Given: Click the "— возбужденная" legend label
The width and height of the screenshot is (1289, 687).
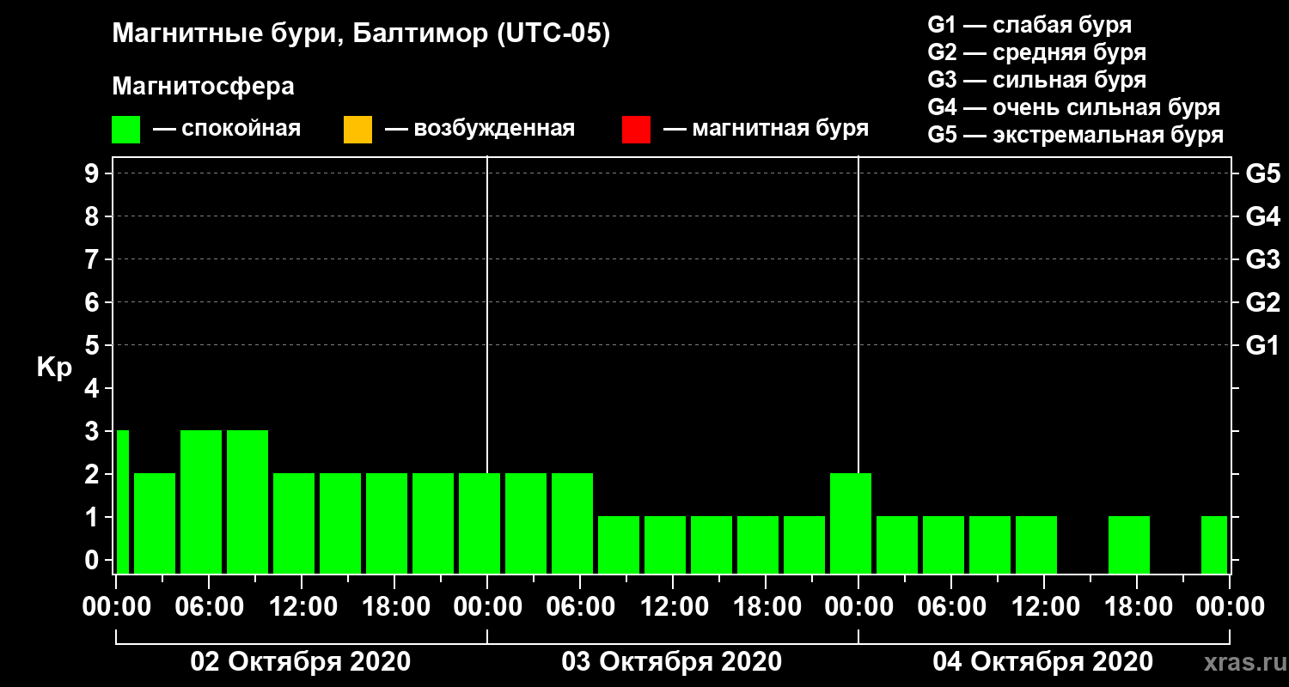Looking at the screenshot, I should (x=480, y=130).
